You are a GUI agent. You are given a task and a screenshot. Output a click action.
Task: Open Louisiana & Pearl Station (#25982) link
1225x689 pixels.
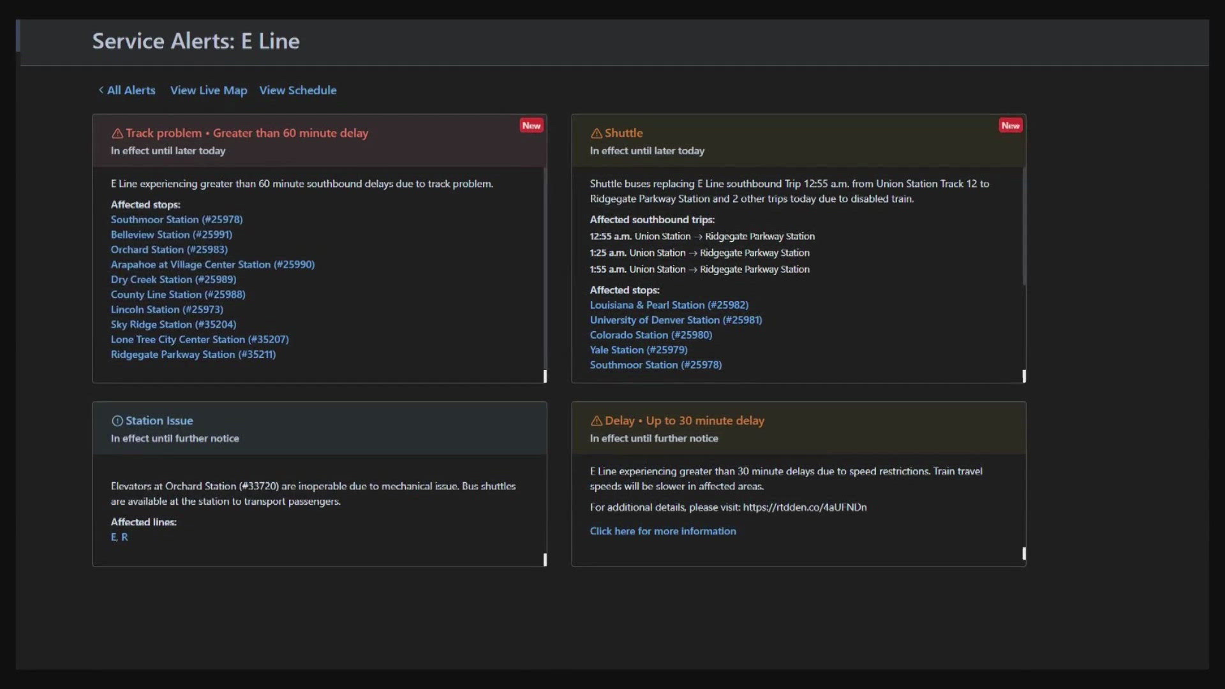coord(669,305)
